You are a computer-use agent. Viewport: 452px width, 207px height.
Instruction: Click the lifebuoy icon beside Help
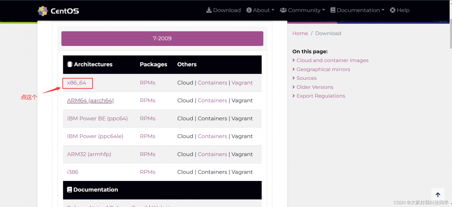(x=393, y=10)
